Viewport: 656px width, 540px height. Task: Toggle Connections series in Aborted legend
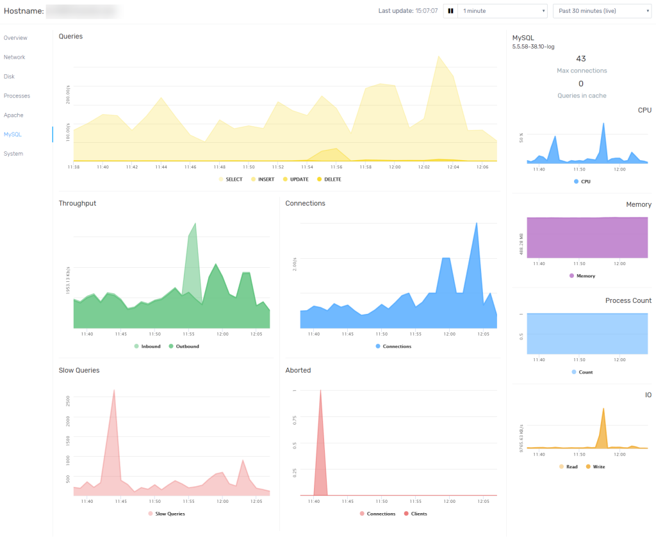377,514
